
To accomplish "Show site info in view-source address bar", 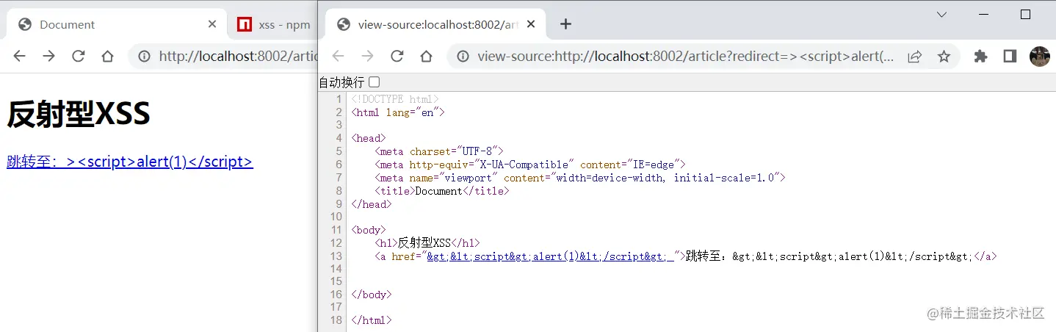I will click(x=463, y=56).
